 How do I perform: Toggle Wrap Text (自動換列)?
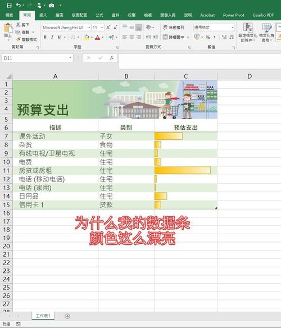(x=174, y=28)
